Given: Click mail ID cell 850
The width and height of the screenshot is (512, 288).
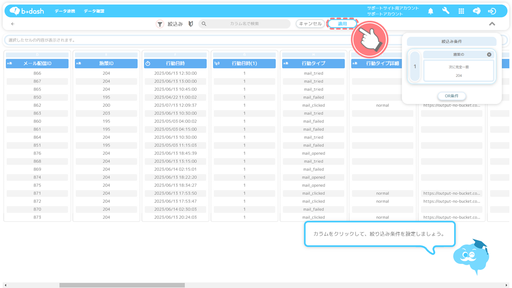Looking at the screenshot, I should 37,98.
